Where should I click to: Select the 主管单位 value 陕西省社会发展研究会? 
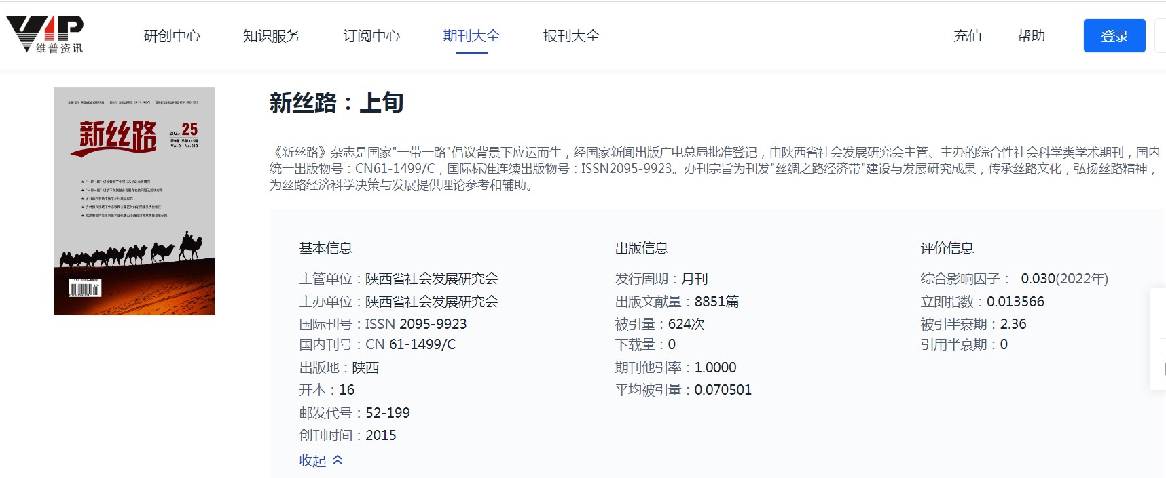[x=432, y=279]
